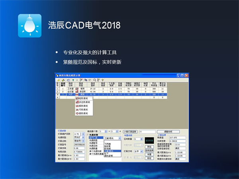
Task: Choose 多边形房间 from the room type menu
Action: pos(84,102)
